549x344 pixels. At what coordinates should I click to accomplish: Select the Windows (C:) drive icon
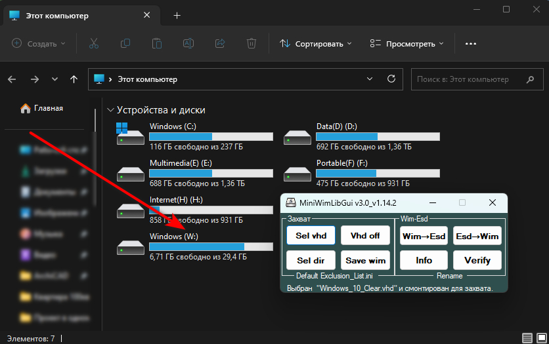(130, 134)
